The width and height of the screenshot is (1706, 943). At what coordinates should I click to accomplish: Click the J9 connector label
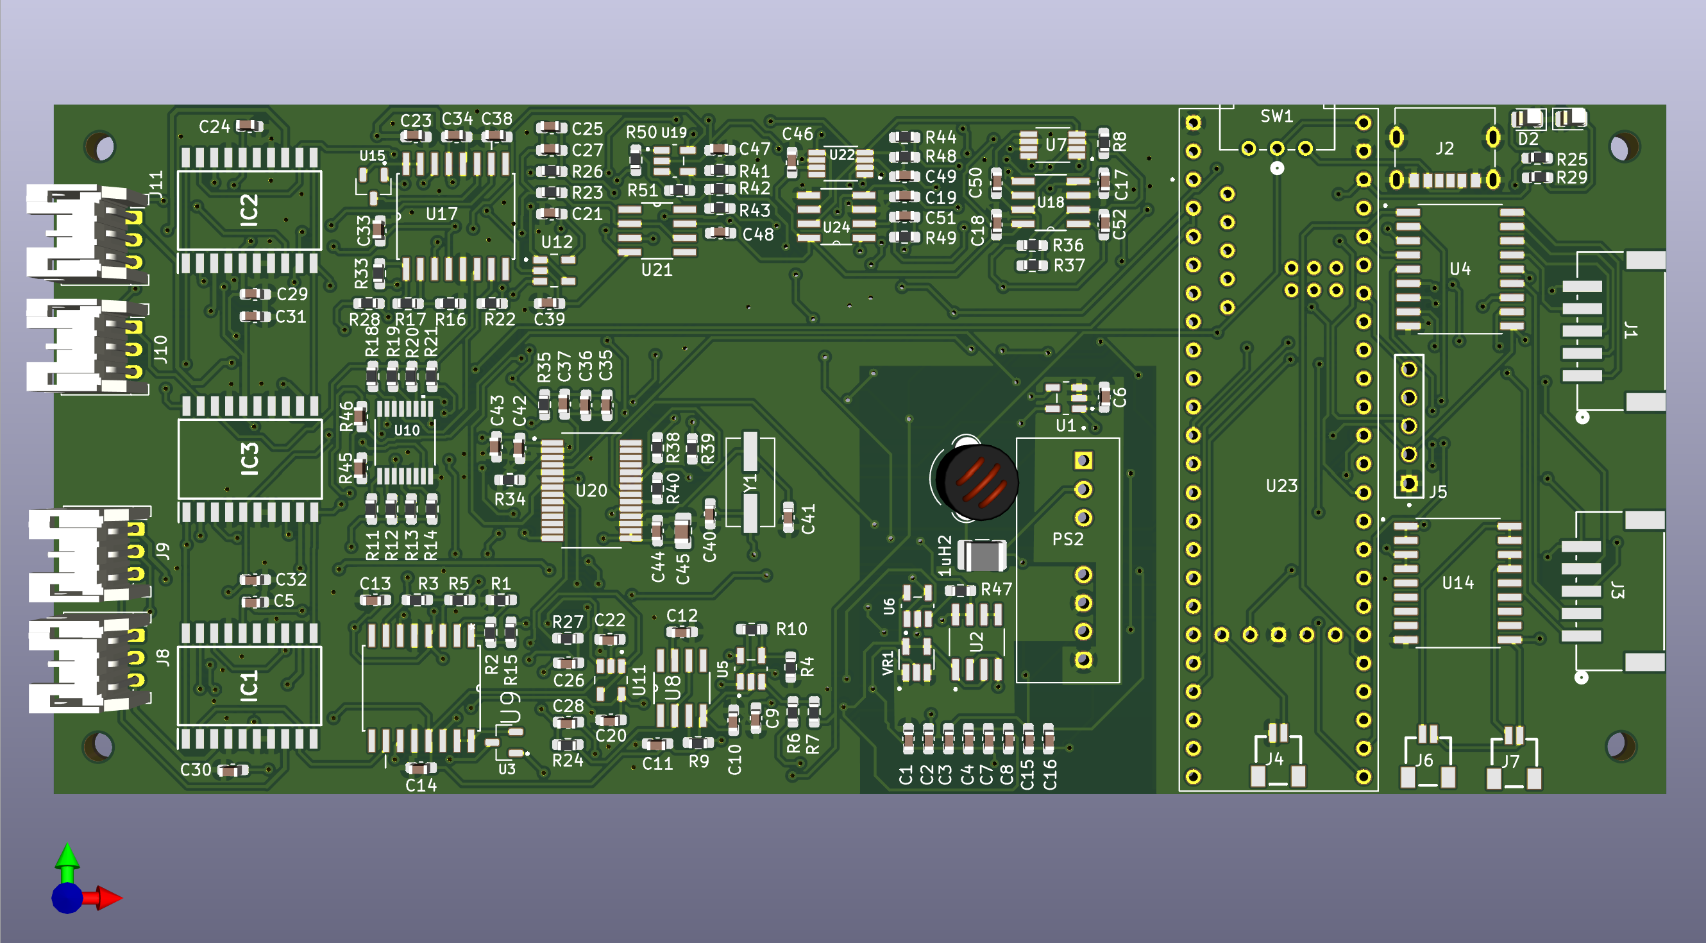163,552
